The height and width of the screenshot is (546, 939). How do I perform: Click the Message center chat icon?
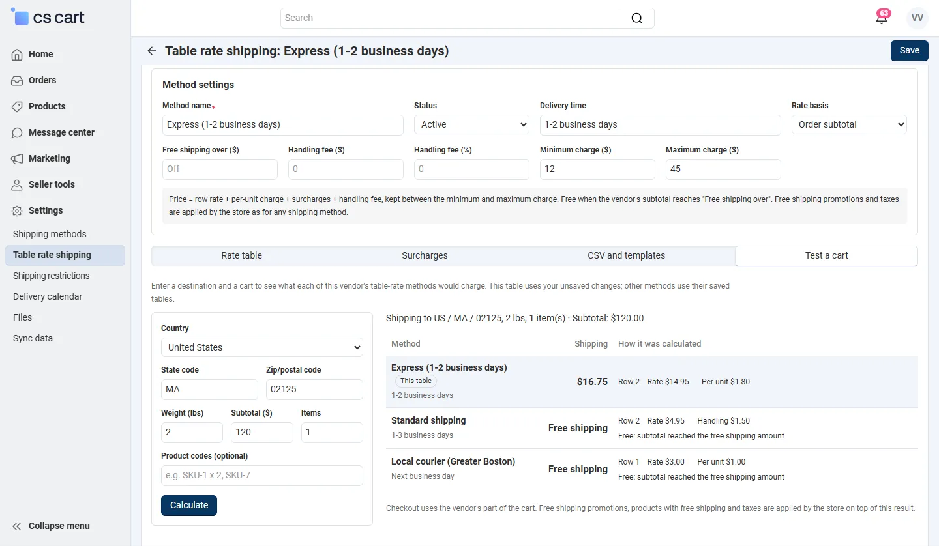coord(18,132)
